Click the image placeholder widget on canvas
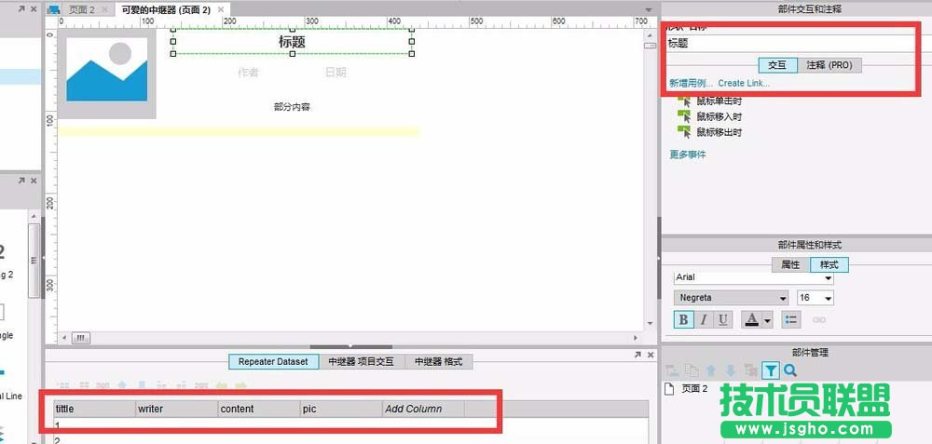 click(106, 73)
